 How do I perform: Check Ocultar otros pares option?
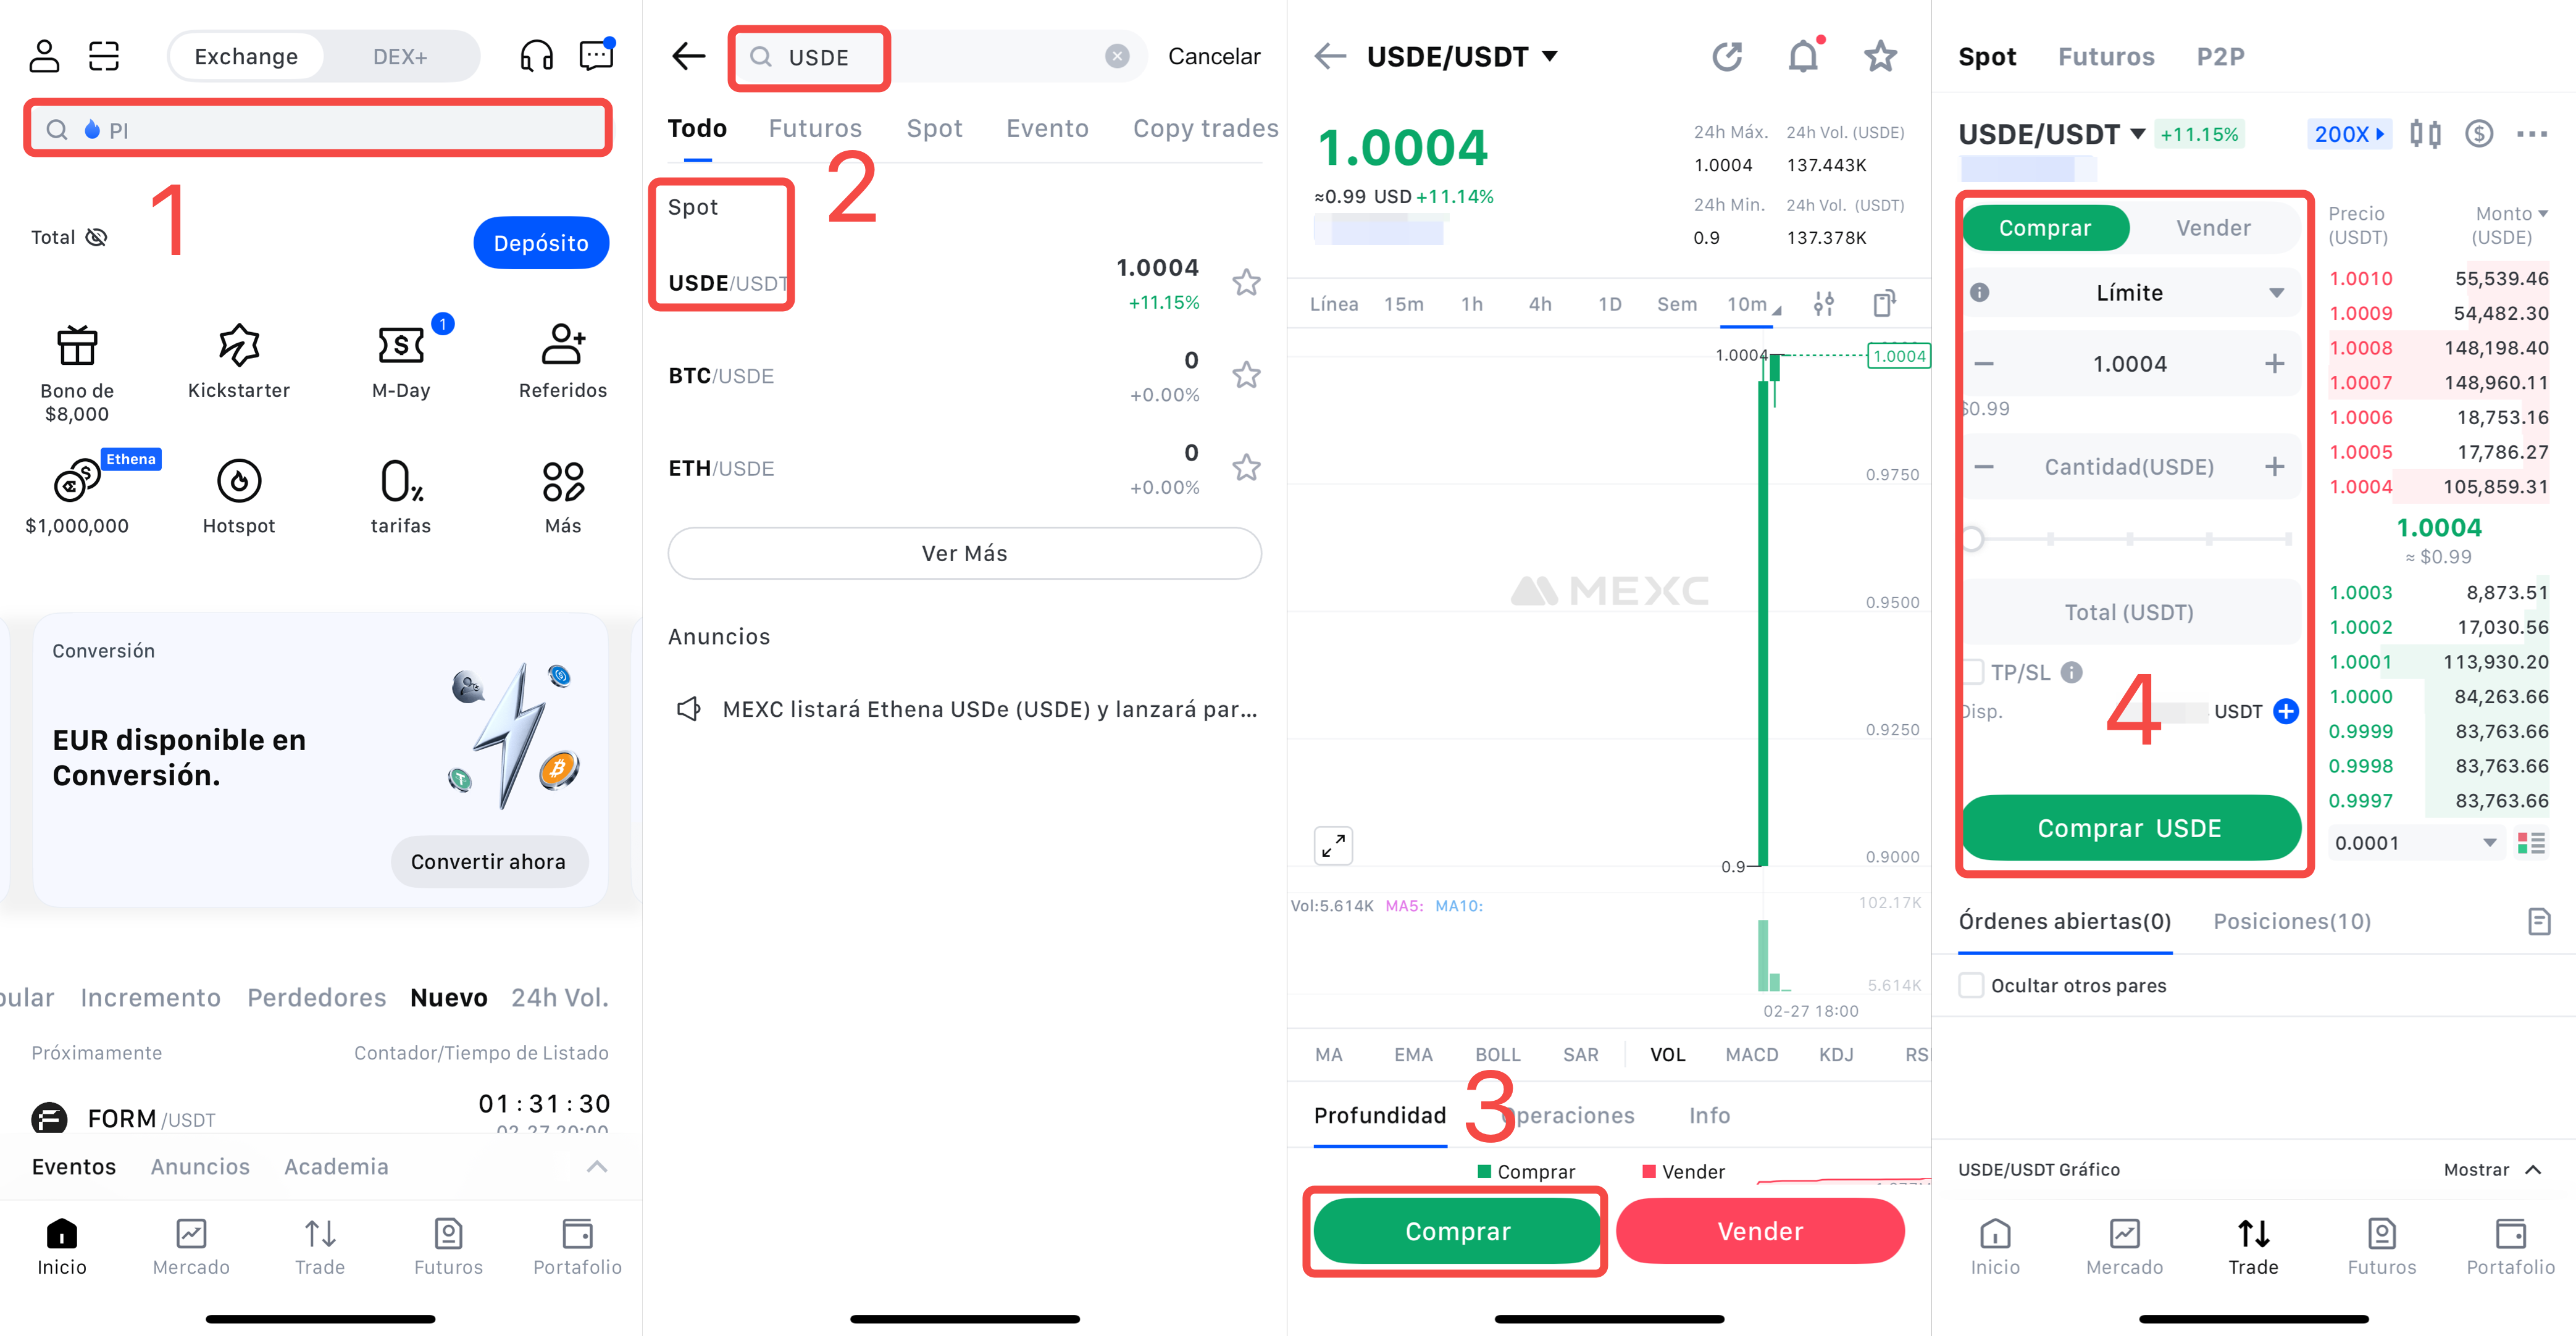[1971, 985]
